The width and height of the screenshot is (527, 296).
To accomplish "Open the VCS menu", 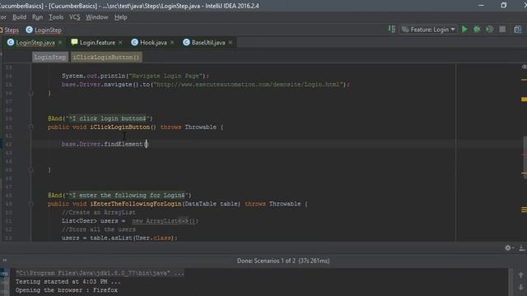I will click(75, 17).
